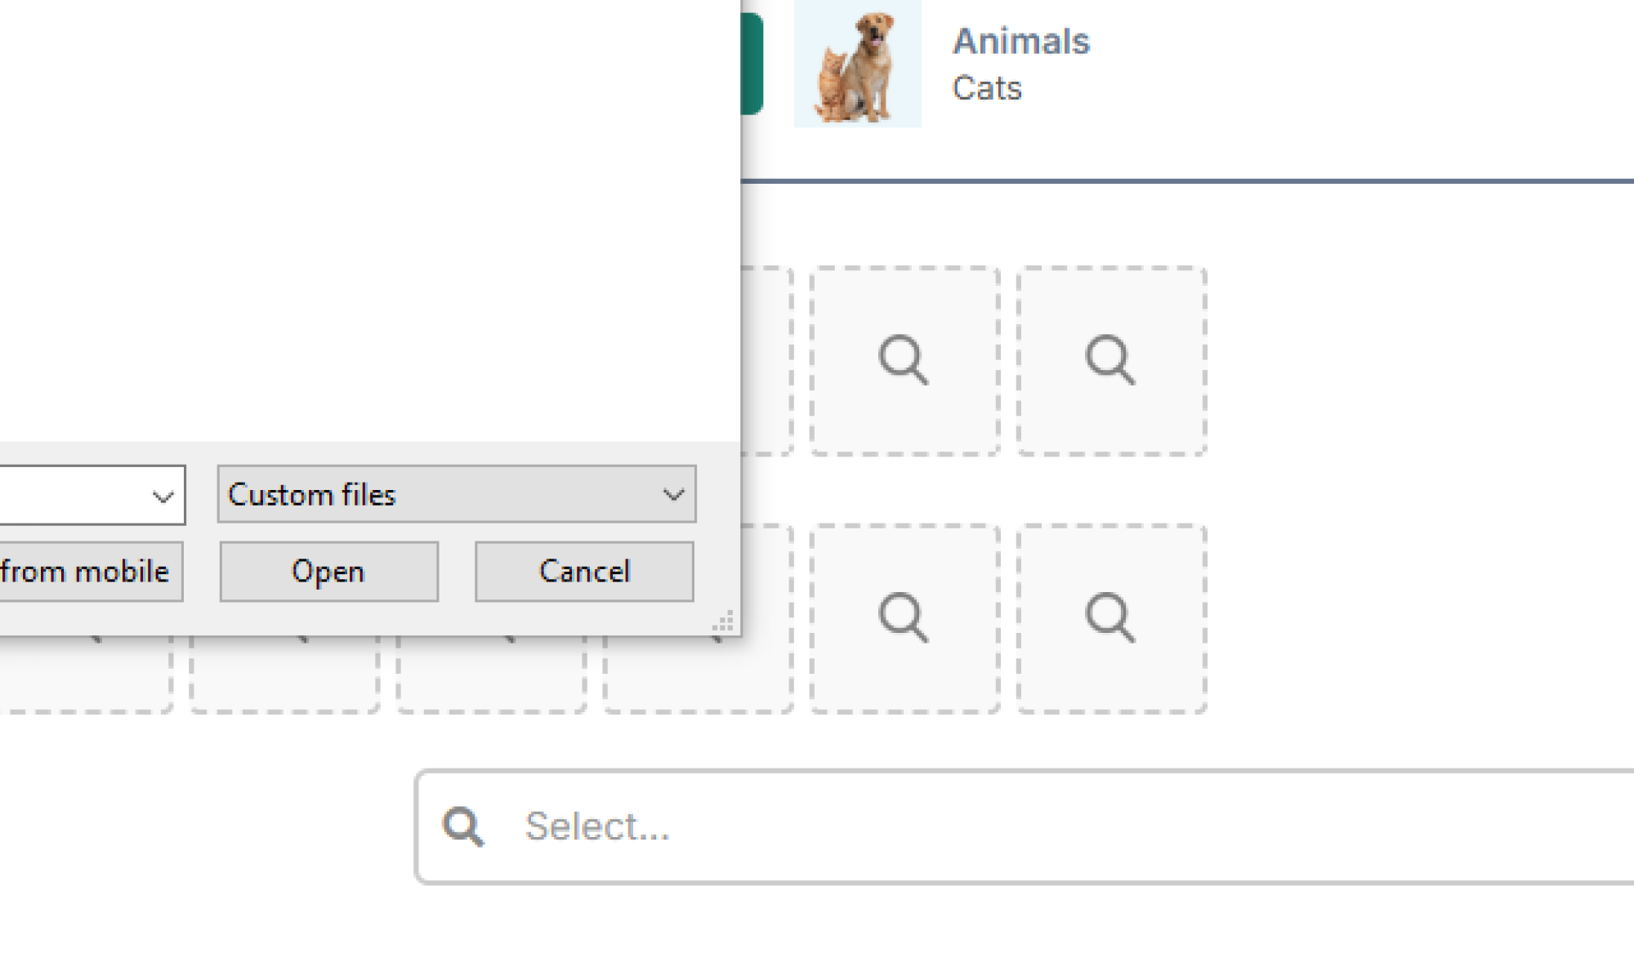This screenshot has height=980, width=1634.
Task: Cancel the file dialog
Action: pos(584,572)
